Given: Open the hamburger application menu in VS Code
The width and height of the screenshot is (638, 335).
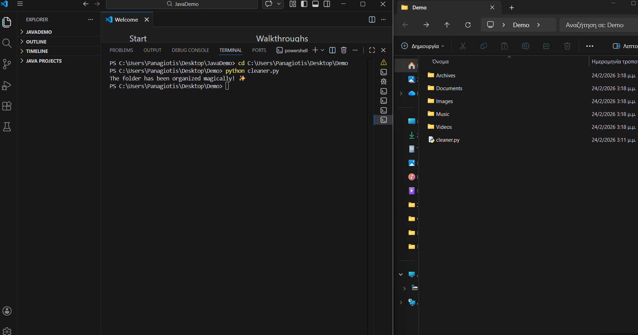Looking at the screenshot, I should point(20,4).
